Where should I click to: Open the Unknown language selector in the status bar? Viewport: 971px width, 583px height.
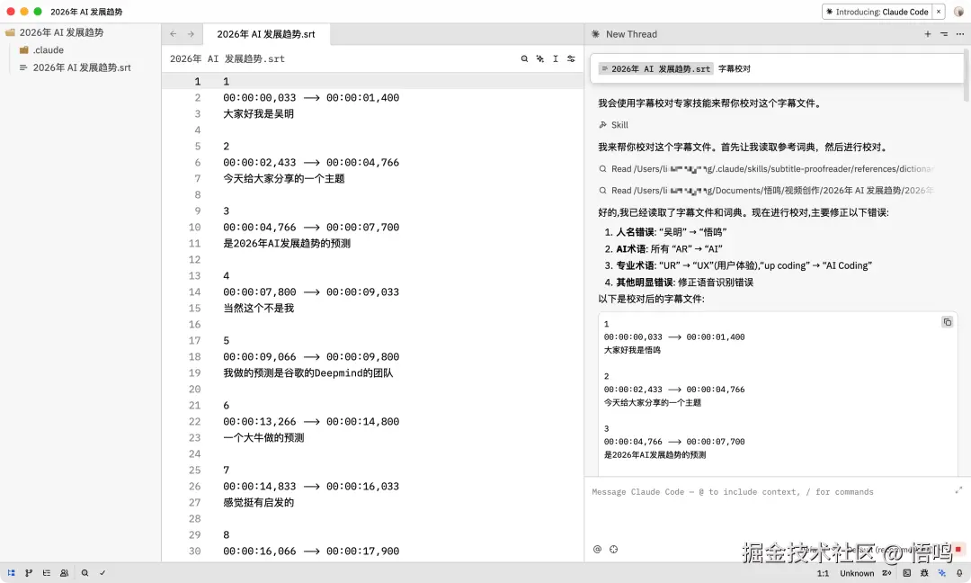point(856,572)
